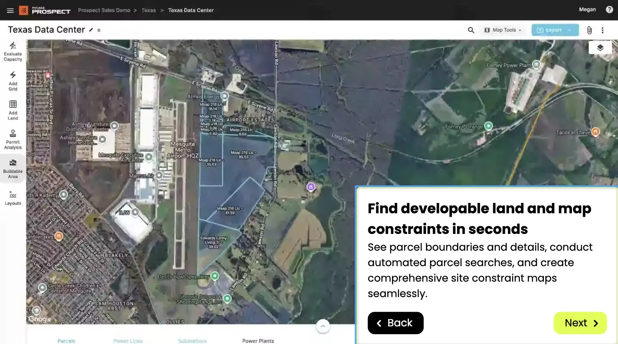The height and width of the screenshot is (344, 618).
Task: Open the map layers panel icon
Action: click(600, 47)
